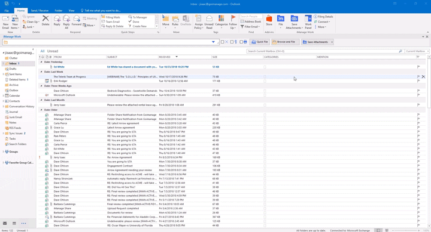Switch to the Send / Receive tab
Screen dimensions: 431x232
pos(40,11)
